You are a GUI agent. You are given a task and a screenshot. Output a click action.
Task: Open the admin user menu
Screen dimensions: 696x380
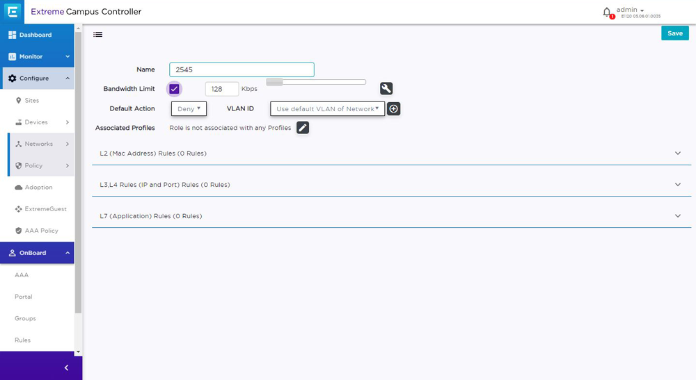tap(630, 10)
